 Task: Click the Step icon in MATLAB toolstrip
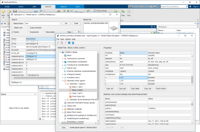point(123,11)
